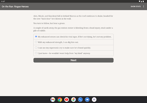The width and height of the screenshot is (147, 103).
Task: Select the 'I just leave' option
Action: (73, 53)
